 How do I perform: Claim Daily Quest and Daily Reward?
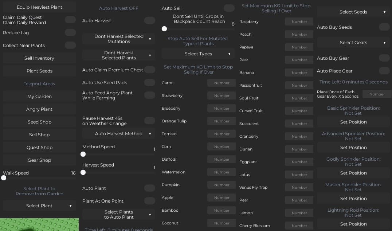70,20
